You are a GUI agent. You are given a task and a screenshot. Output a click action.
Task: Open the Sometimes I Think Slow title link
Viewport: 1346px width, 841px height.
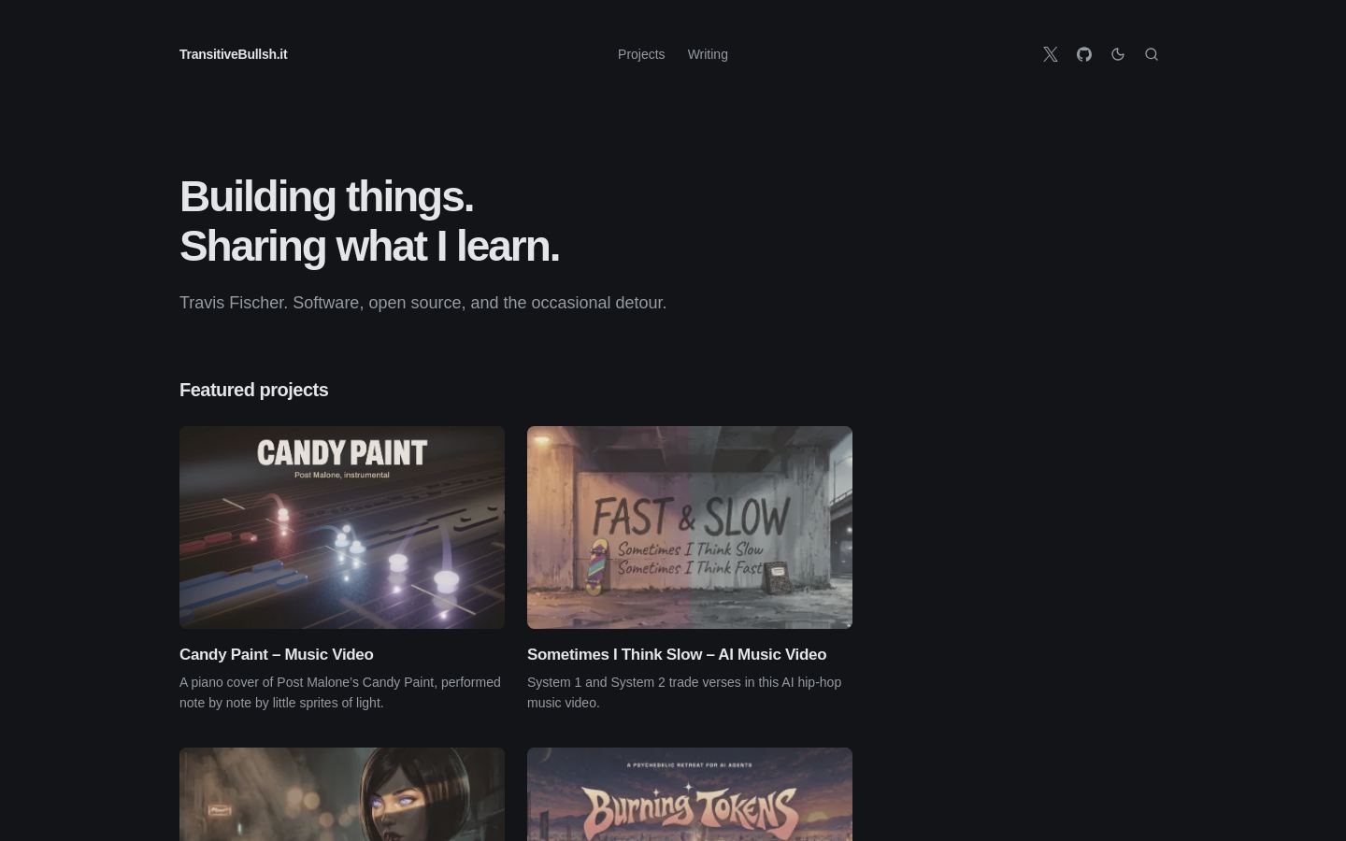[677, 654]
